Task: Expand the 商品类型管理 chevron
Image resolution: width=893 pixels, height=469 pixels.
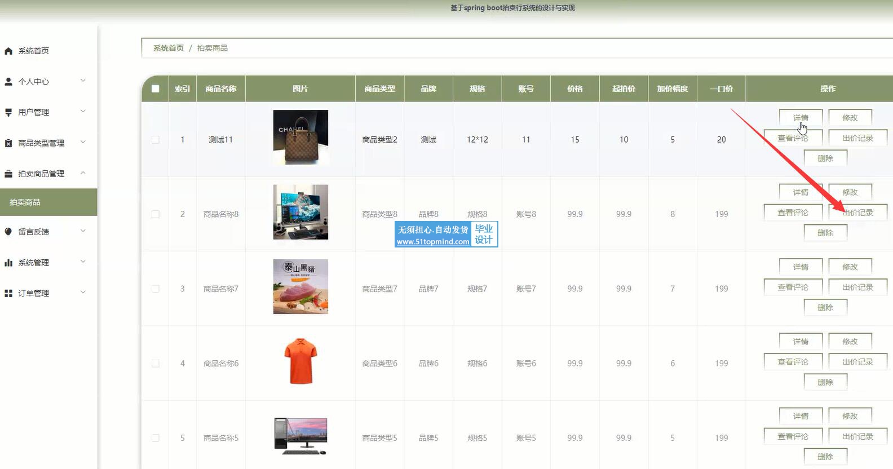Action: [83, 142]
